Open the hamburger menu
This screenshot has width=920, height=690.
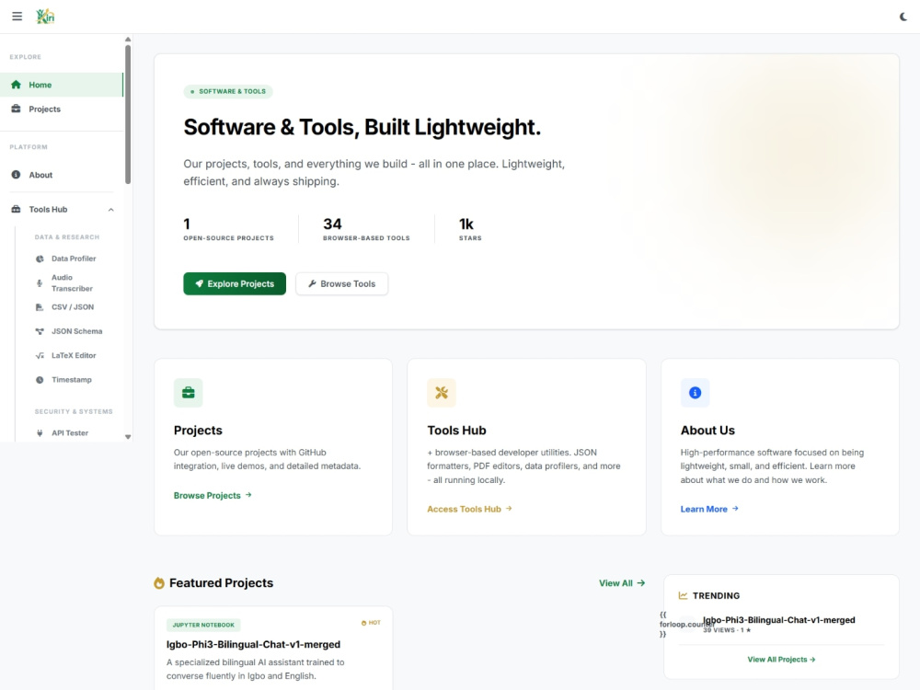(x=17, y=17)
